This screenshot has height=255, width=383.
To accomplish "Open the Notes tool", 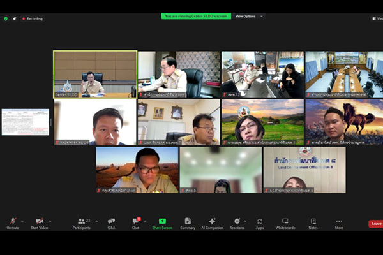I will [313, 221].
